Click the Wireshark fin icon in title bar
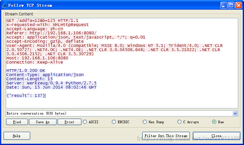 4,5
